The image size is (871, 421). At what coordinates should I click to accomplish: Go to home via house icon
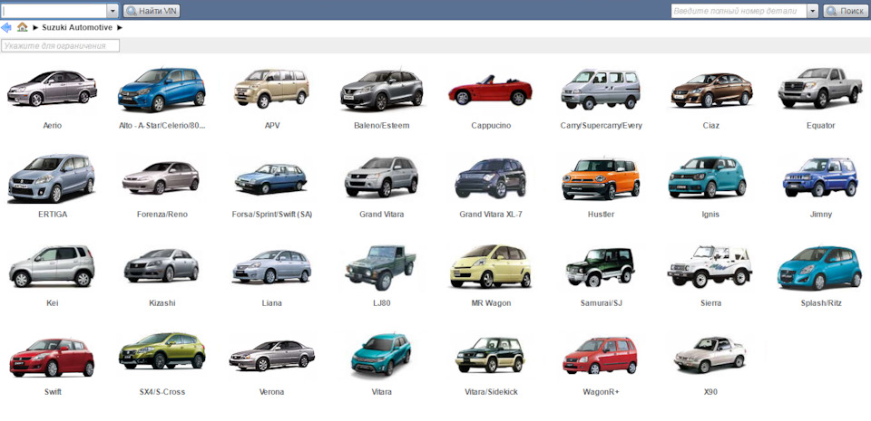(x=22, y=27)
